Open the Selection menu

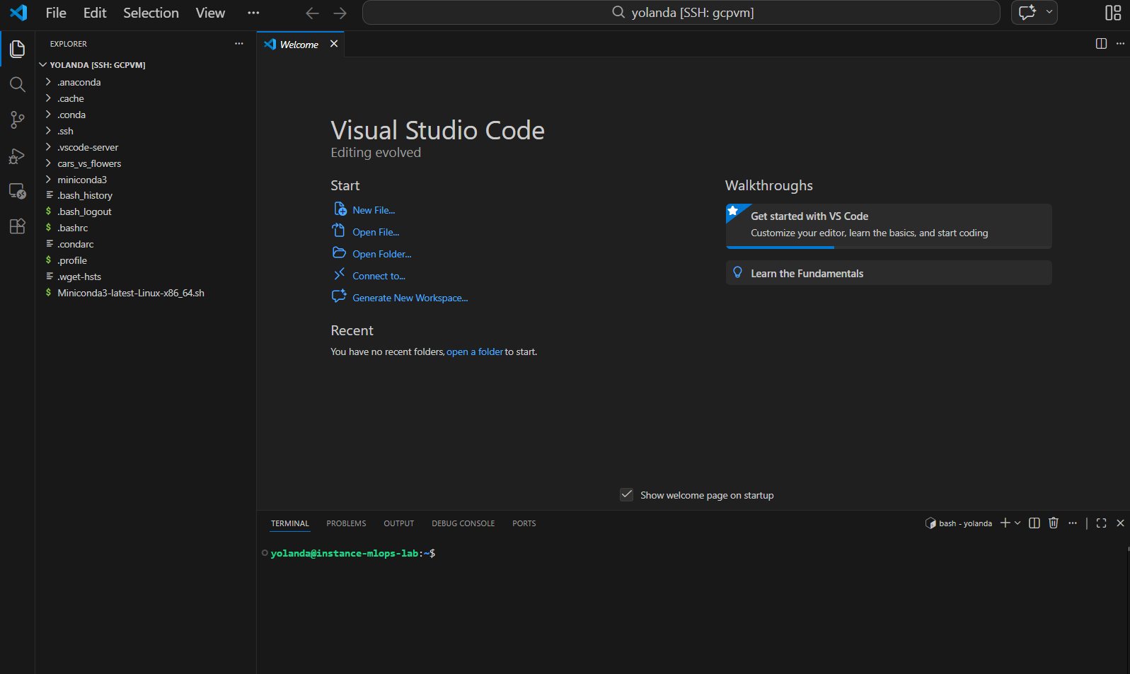[151, 13]
